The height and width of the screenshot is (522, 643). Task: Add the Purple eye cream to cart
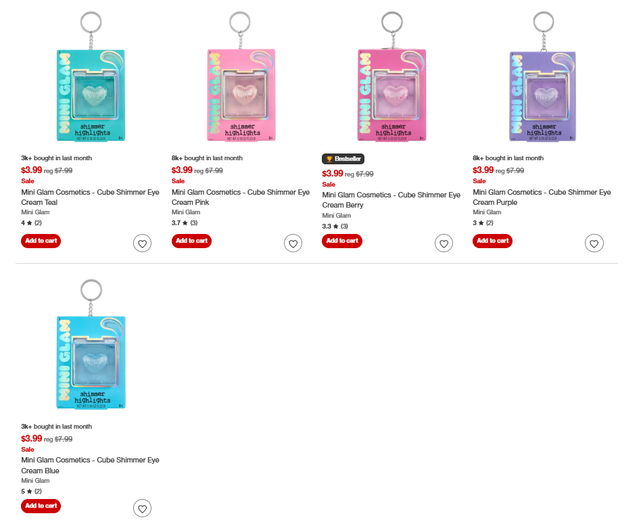tap(492, 241)
